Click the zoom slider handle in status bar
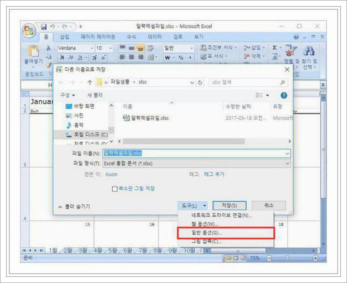This screenshot has width=347, height=283. click(287, 258)
